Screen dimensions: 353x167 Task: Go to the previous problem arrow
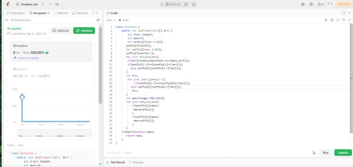tap(43, 4)
